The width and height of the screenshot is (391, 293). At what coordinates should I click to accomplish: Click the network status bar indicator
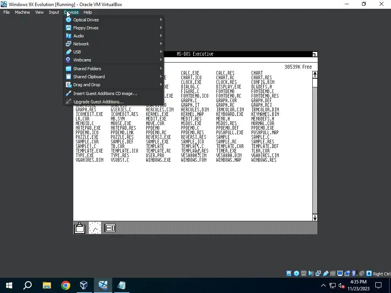tap(318, 273)
